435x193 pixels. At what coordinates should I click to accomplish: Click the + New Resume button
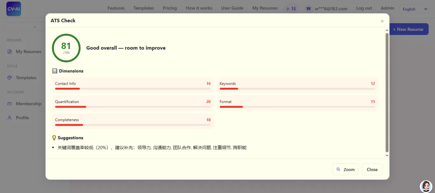pos(408,29)
